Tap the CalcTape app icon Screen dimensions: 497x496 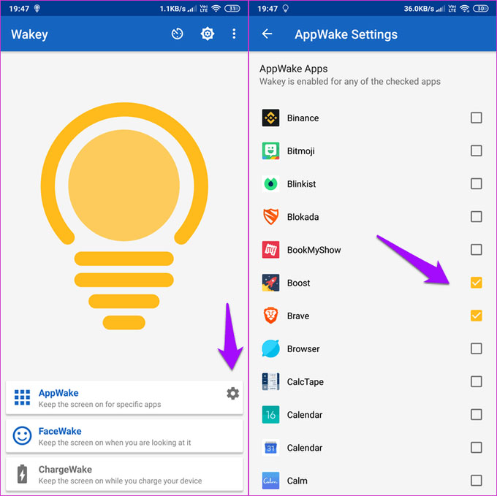[270, 381]
